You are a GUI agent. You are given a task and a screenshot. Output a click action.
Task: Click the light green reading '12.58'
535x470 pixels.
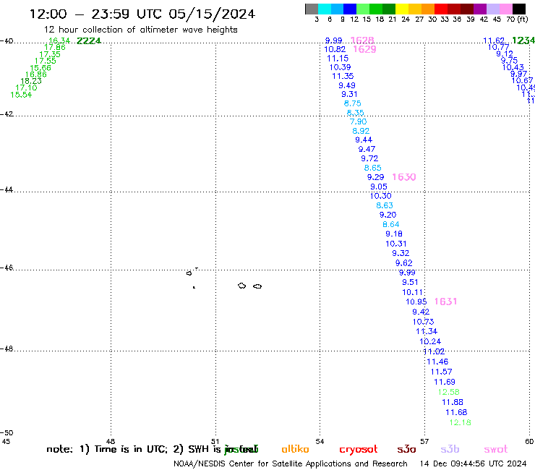(449, 392)
